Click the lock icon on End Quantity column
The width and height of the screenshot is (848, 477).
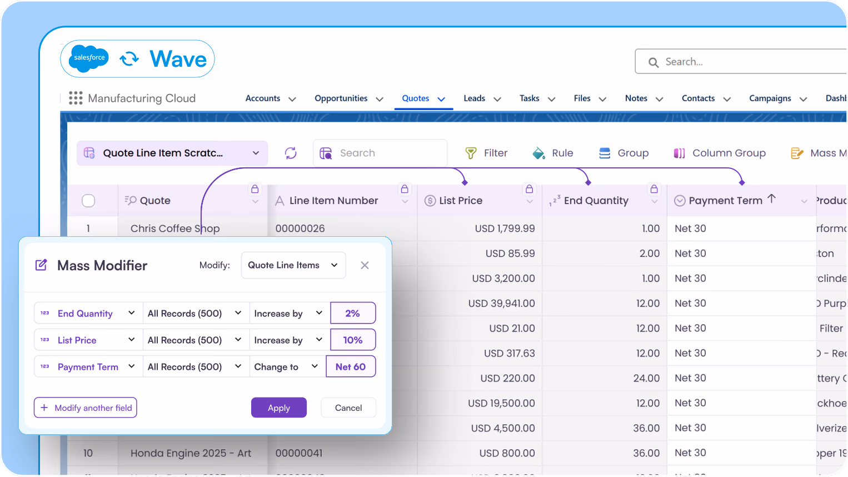point(654,189)
